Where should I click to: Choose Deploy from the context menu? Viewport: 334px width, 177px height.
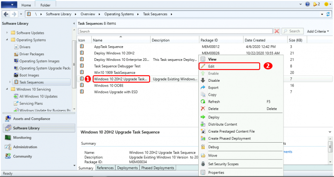241,117
